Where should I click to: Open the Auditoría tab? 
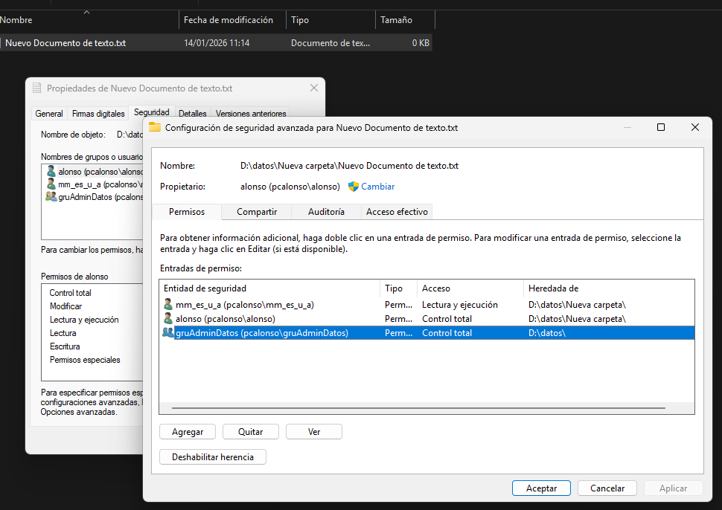[x=326, y=212]
